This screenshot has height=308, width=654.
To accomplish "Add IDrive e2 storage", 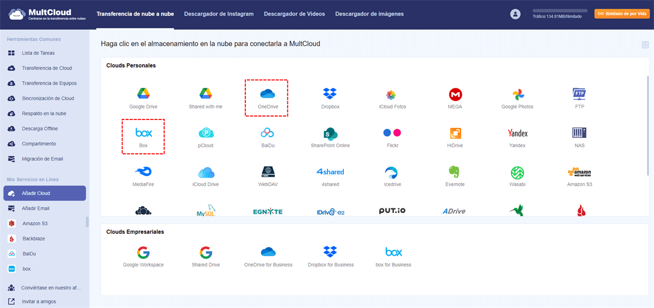I will pos(330,211).
